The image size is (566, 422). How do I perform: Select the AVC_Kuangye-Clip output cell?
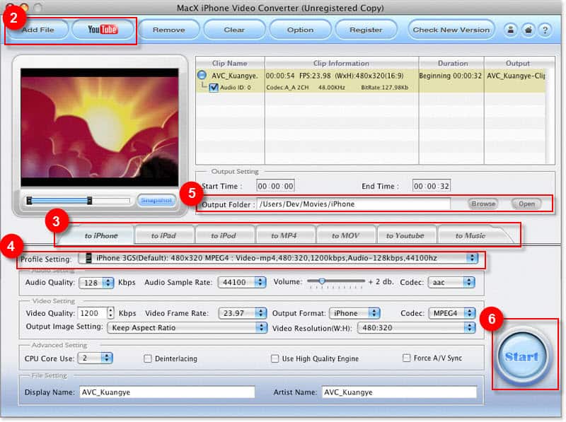(516, 76)
